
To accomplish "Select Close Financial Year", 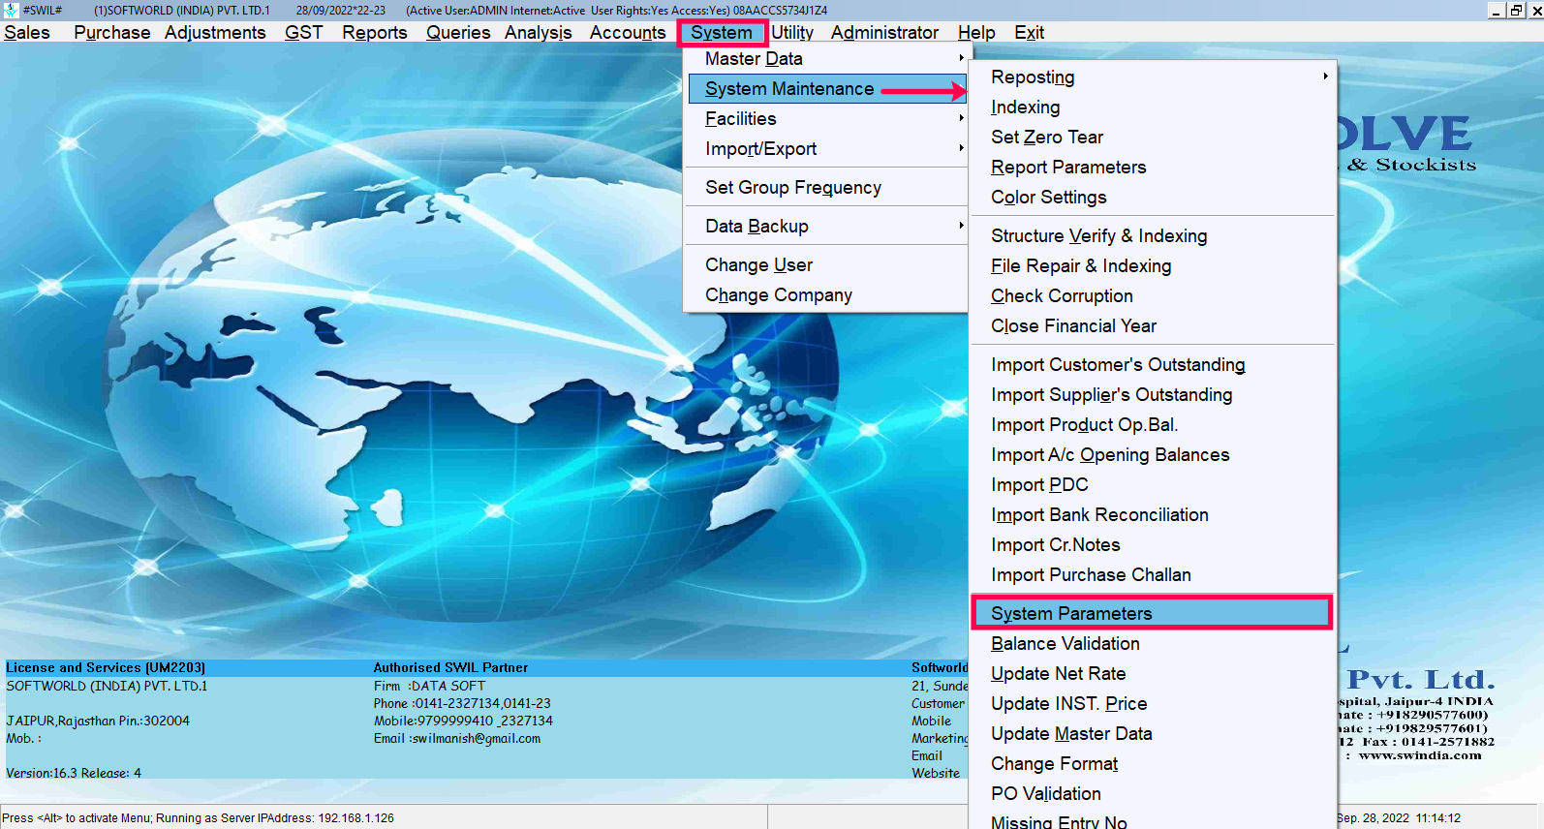I will coord(1073,326).
